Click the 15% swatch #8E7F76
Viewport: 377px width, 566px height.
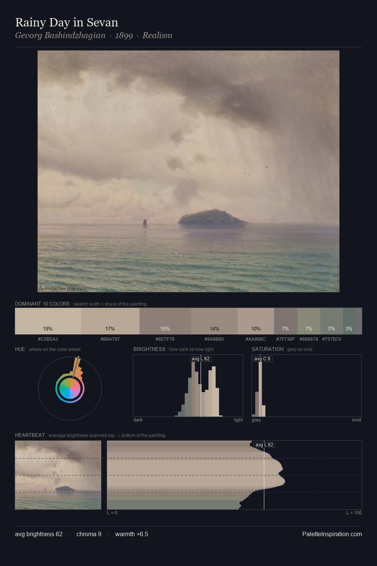point(165,321)
